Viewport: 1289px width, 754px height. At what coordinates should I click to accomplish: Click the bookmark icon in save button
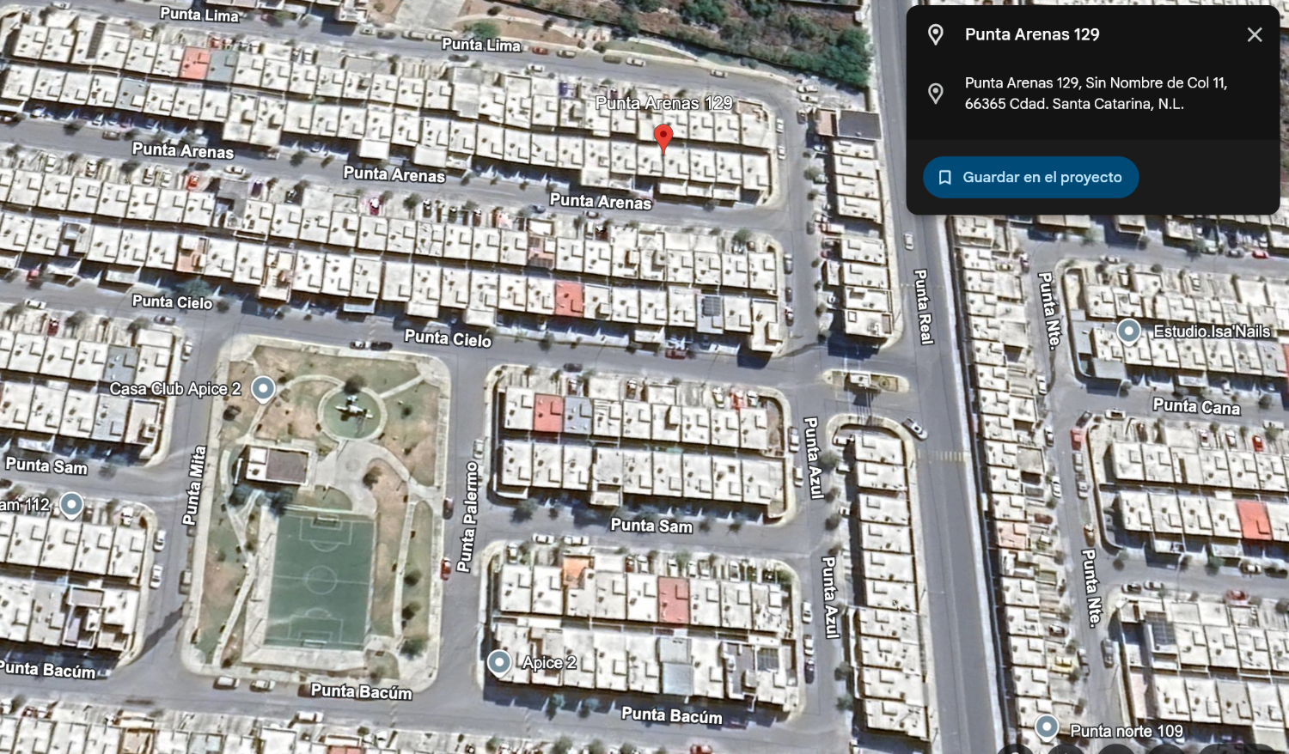click(944, 177)
